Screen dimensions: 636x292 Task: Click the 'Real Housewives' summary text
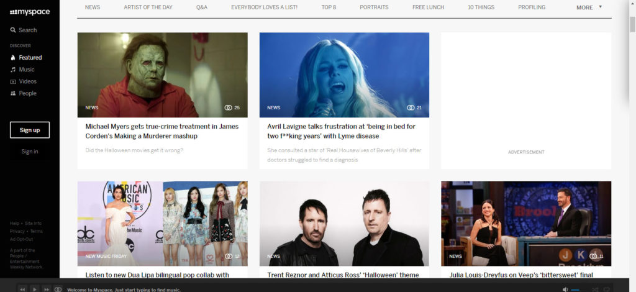click(344, 155)
